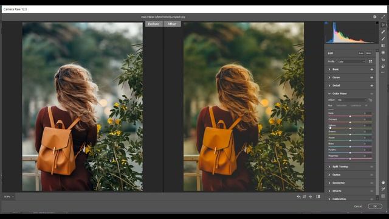The image size is (389, 219).
Task: Toggle visibility of the Detail panel
Action: 371,86
